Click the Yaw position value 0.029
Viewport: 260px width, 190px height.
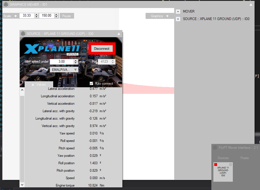[94, 156]
